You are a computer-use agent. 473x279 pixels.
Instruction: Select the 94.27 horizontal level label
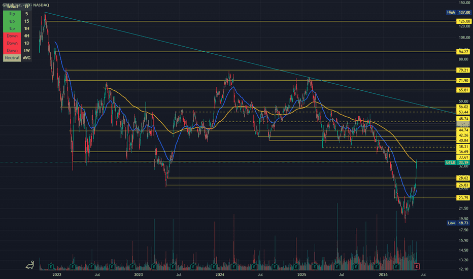[463, 52]
